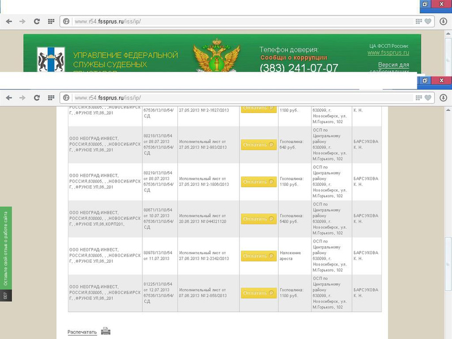
Task: Select ООО НЕОГРАД-ИНВЕСТ debtor in row 81225/13/10/54
Action: click(105, 292)
